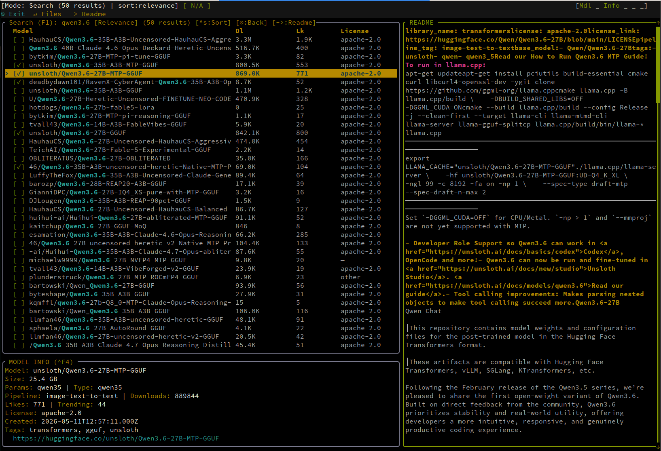Image resolution: width=661 pixels, height=451 pixels.
Task: Select bartowski/Qwen_Qwen3.6-35B-A3B-GGUF row
Action: pyautogui.click(x=201, y=311)
